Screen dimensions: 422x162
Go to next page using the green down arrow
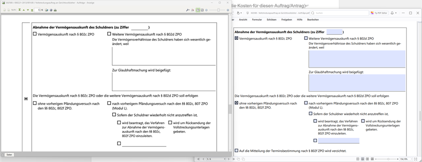(28, 10)
